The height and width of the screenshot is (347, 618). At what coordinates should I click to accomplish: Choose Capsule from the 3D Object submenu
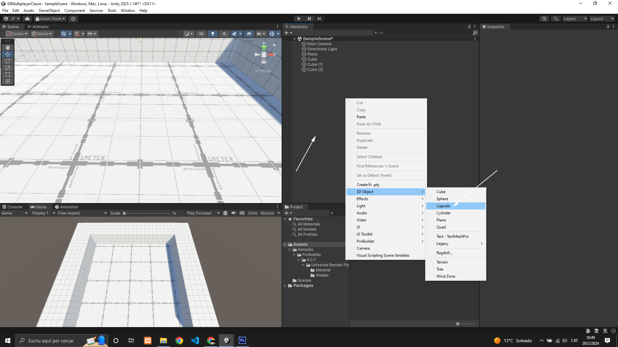point(443,206)
